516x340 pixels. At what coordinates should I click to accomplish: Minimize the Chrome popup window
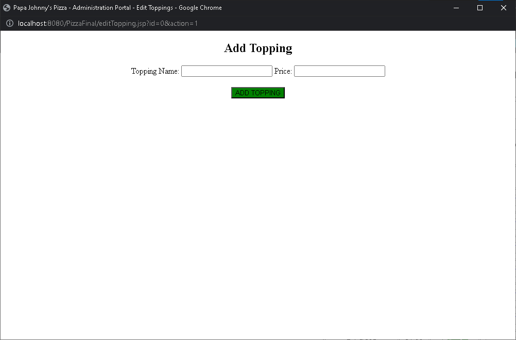pos(456,8)
